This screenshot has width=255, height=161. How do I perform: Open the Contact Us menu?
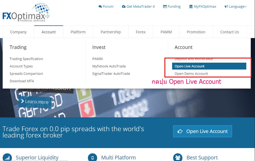tap(230, 32)
